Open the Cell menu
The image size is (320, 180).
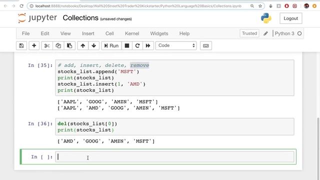tap(109, 33)
